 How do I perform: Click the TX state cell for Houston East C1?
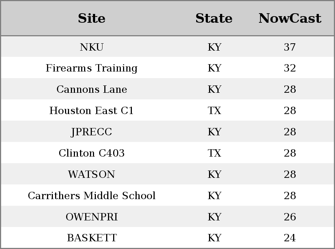coord(214,110)
